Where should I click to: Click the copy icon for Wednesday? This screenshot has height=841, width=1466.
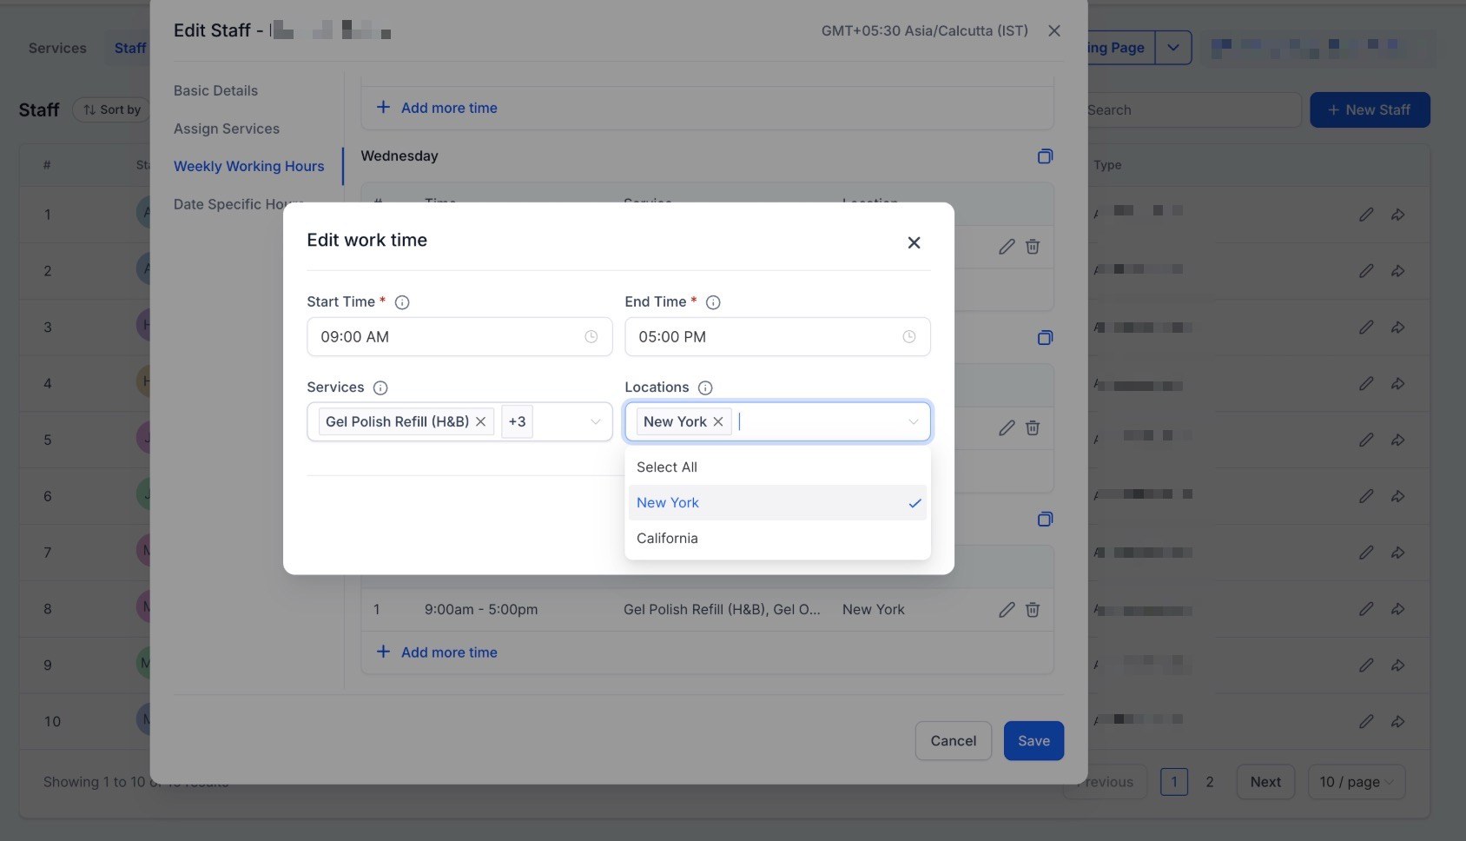click(x=1045, y=156)
